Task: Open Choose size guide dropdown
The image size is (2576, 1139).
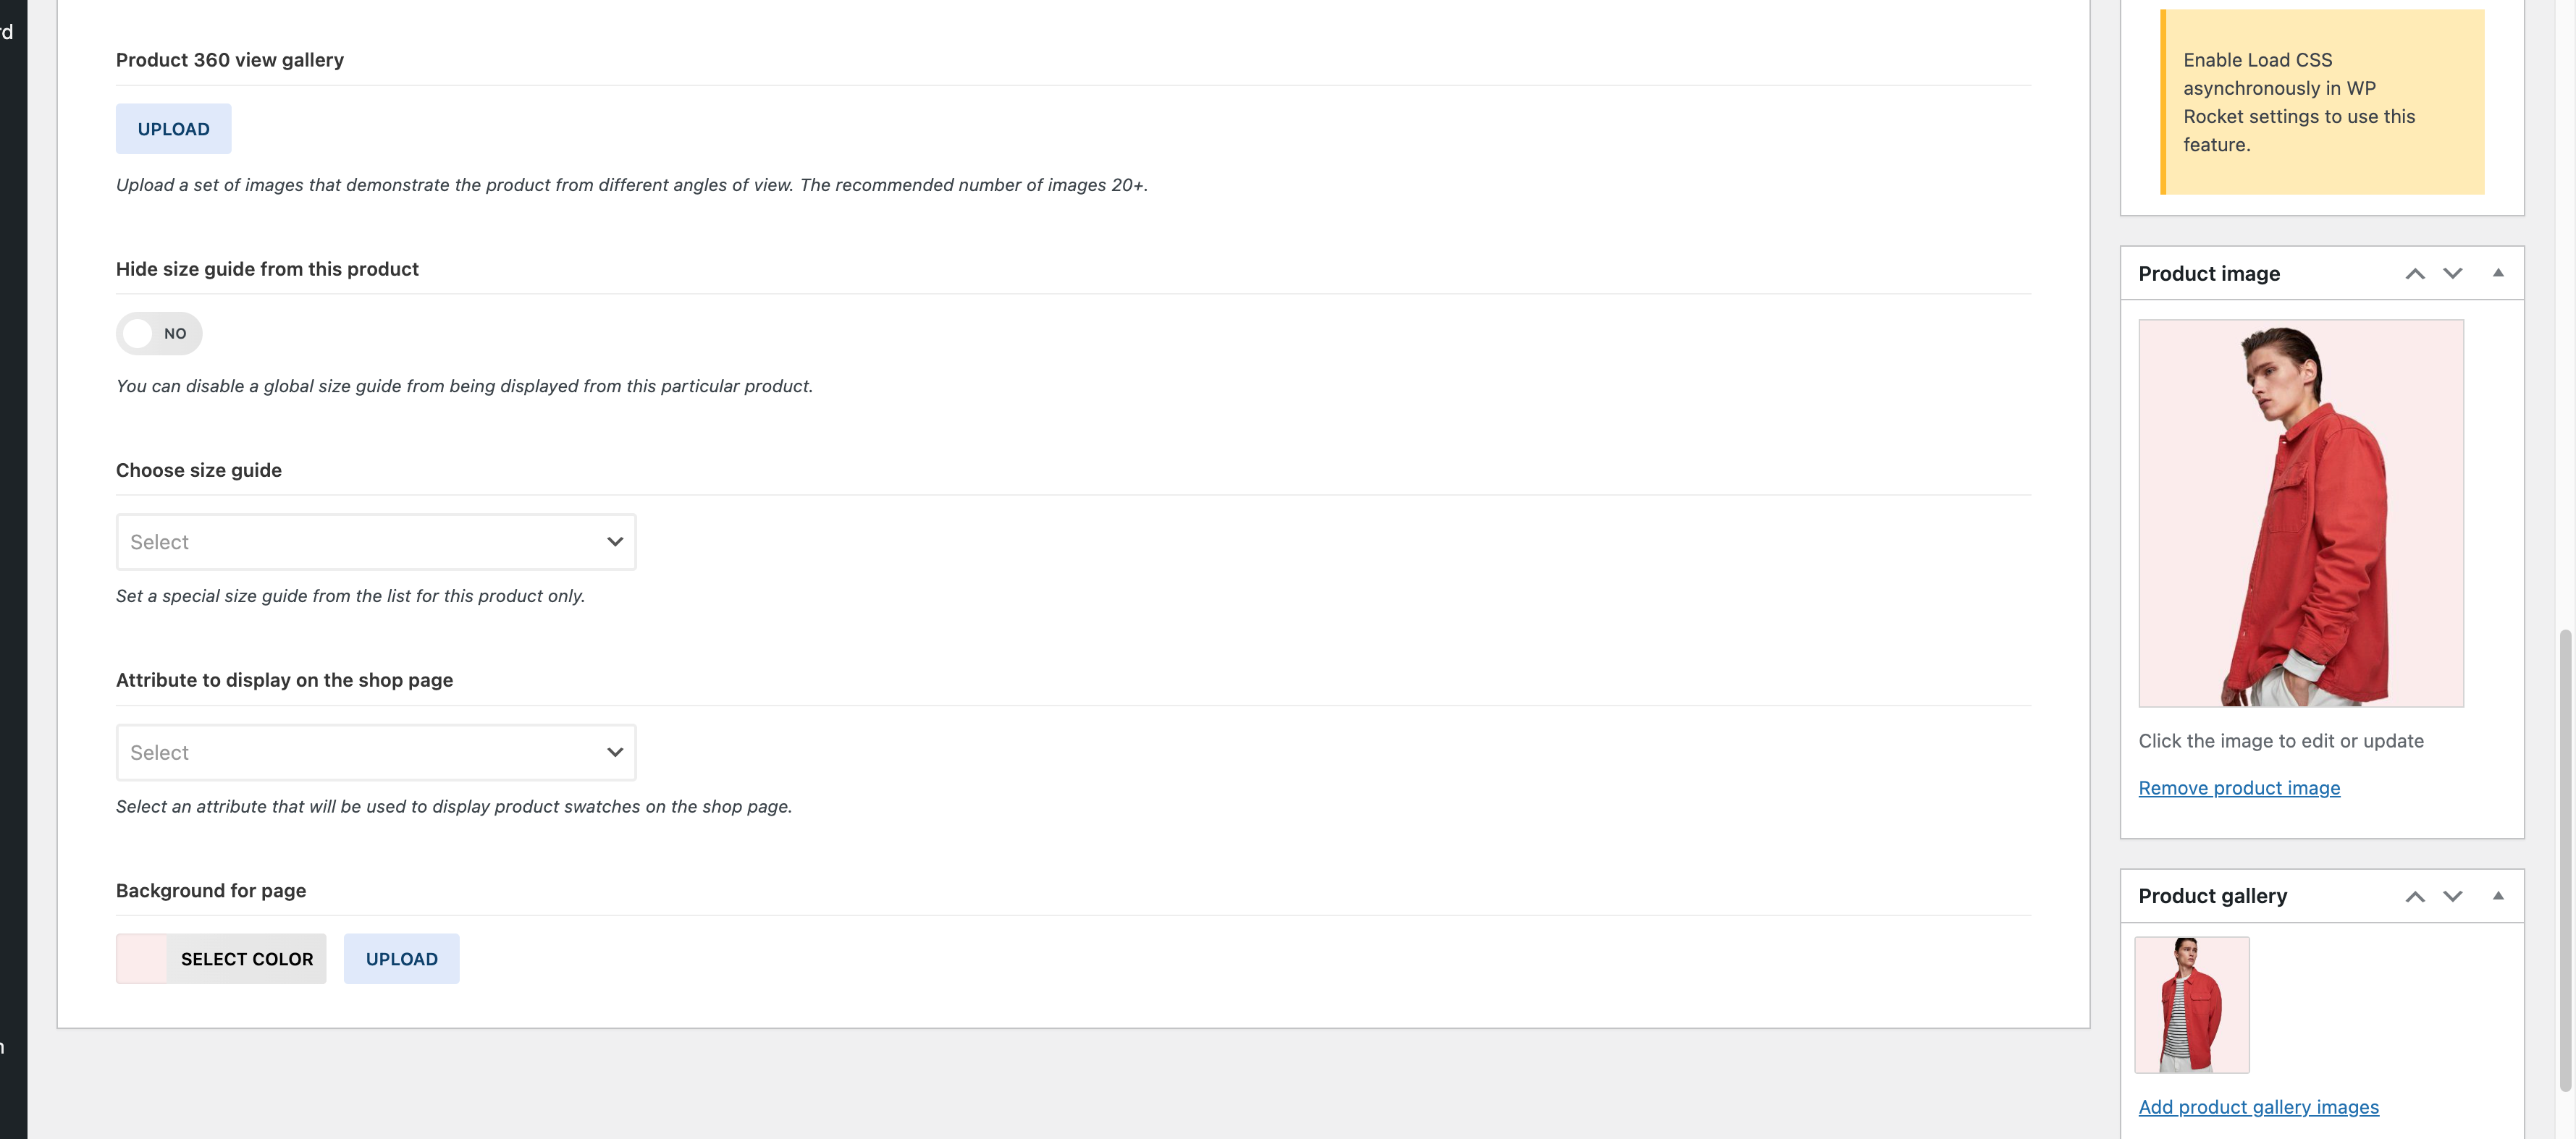Action: click(x=360, y=543)
